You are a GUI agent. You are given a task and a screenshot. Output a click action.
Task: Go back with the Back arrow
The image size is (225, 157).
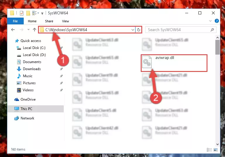tap(13, 30)
